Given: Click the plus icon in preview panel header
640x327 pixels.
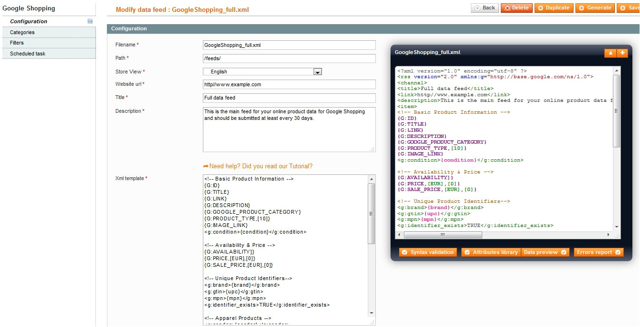Looking at the screenshot, I should [622, 53].
